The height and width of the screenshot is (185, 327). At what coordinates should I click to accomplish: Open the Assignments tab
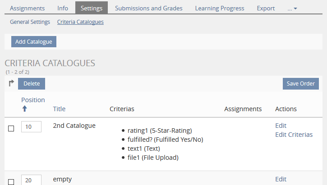[27, 8]
